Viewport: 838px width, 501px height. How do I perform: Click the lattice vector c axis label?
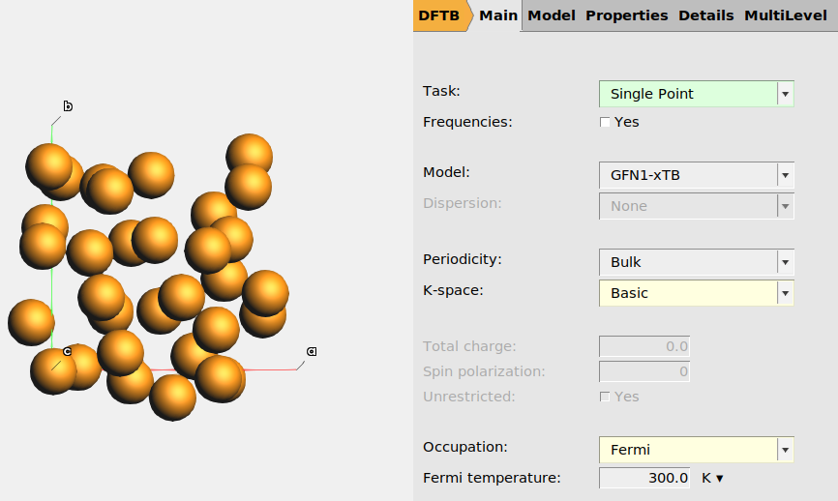point(67,351)
